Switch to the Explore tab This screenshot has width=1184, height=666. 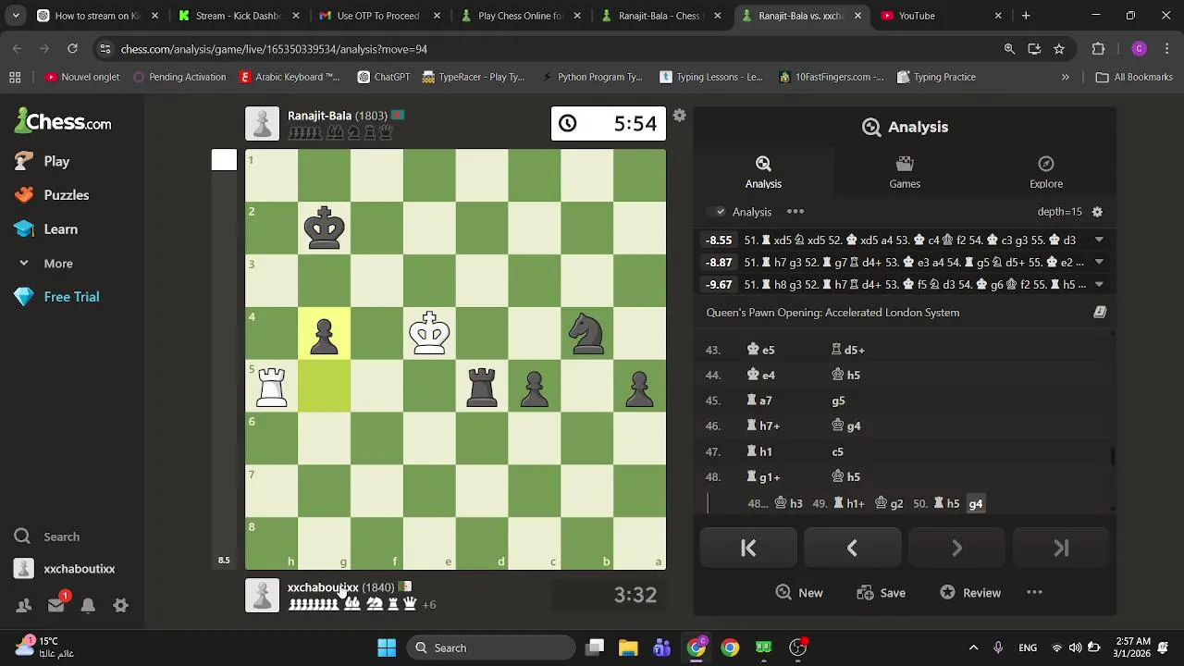pyautogui.click(x=1046, y=173)
